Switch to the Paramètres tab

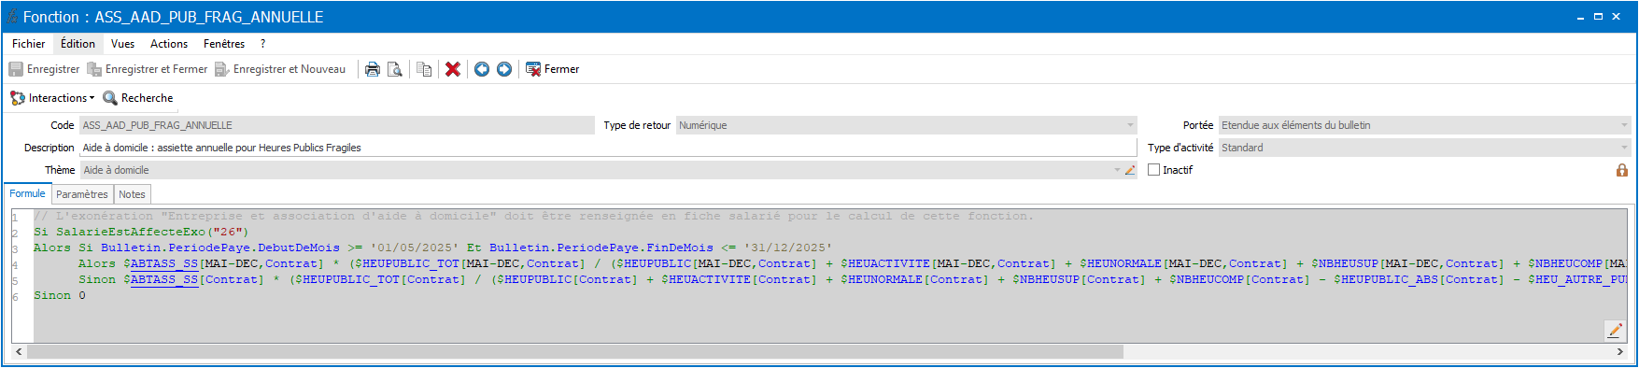(82, 194)
